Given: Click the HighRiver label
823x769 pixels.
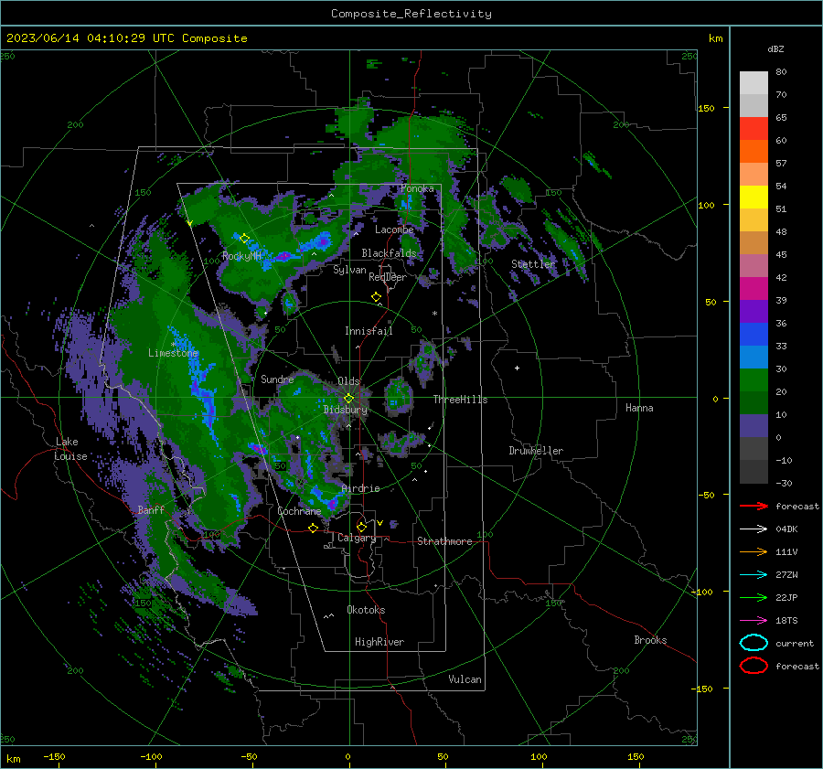Looking at the screenshot, I should coord(379,642).
